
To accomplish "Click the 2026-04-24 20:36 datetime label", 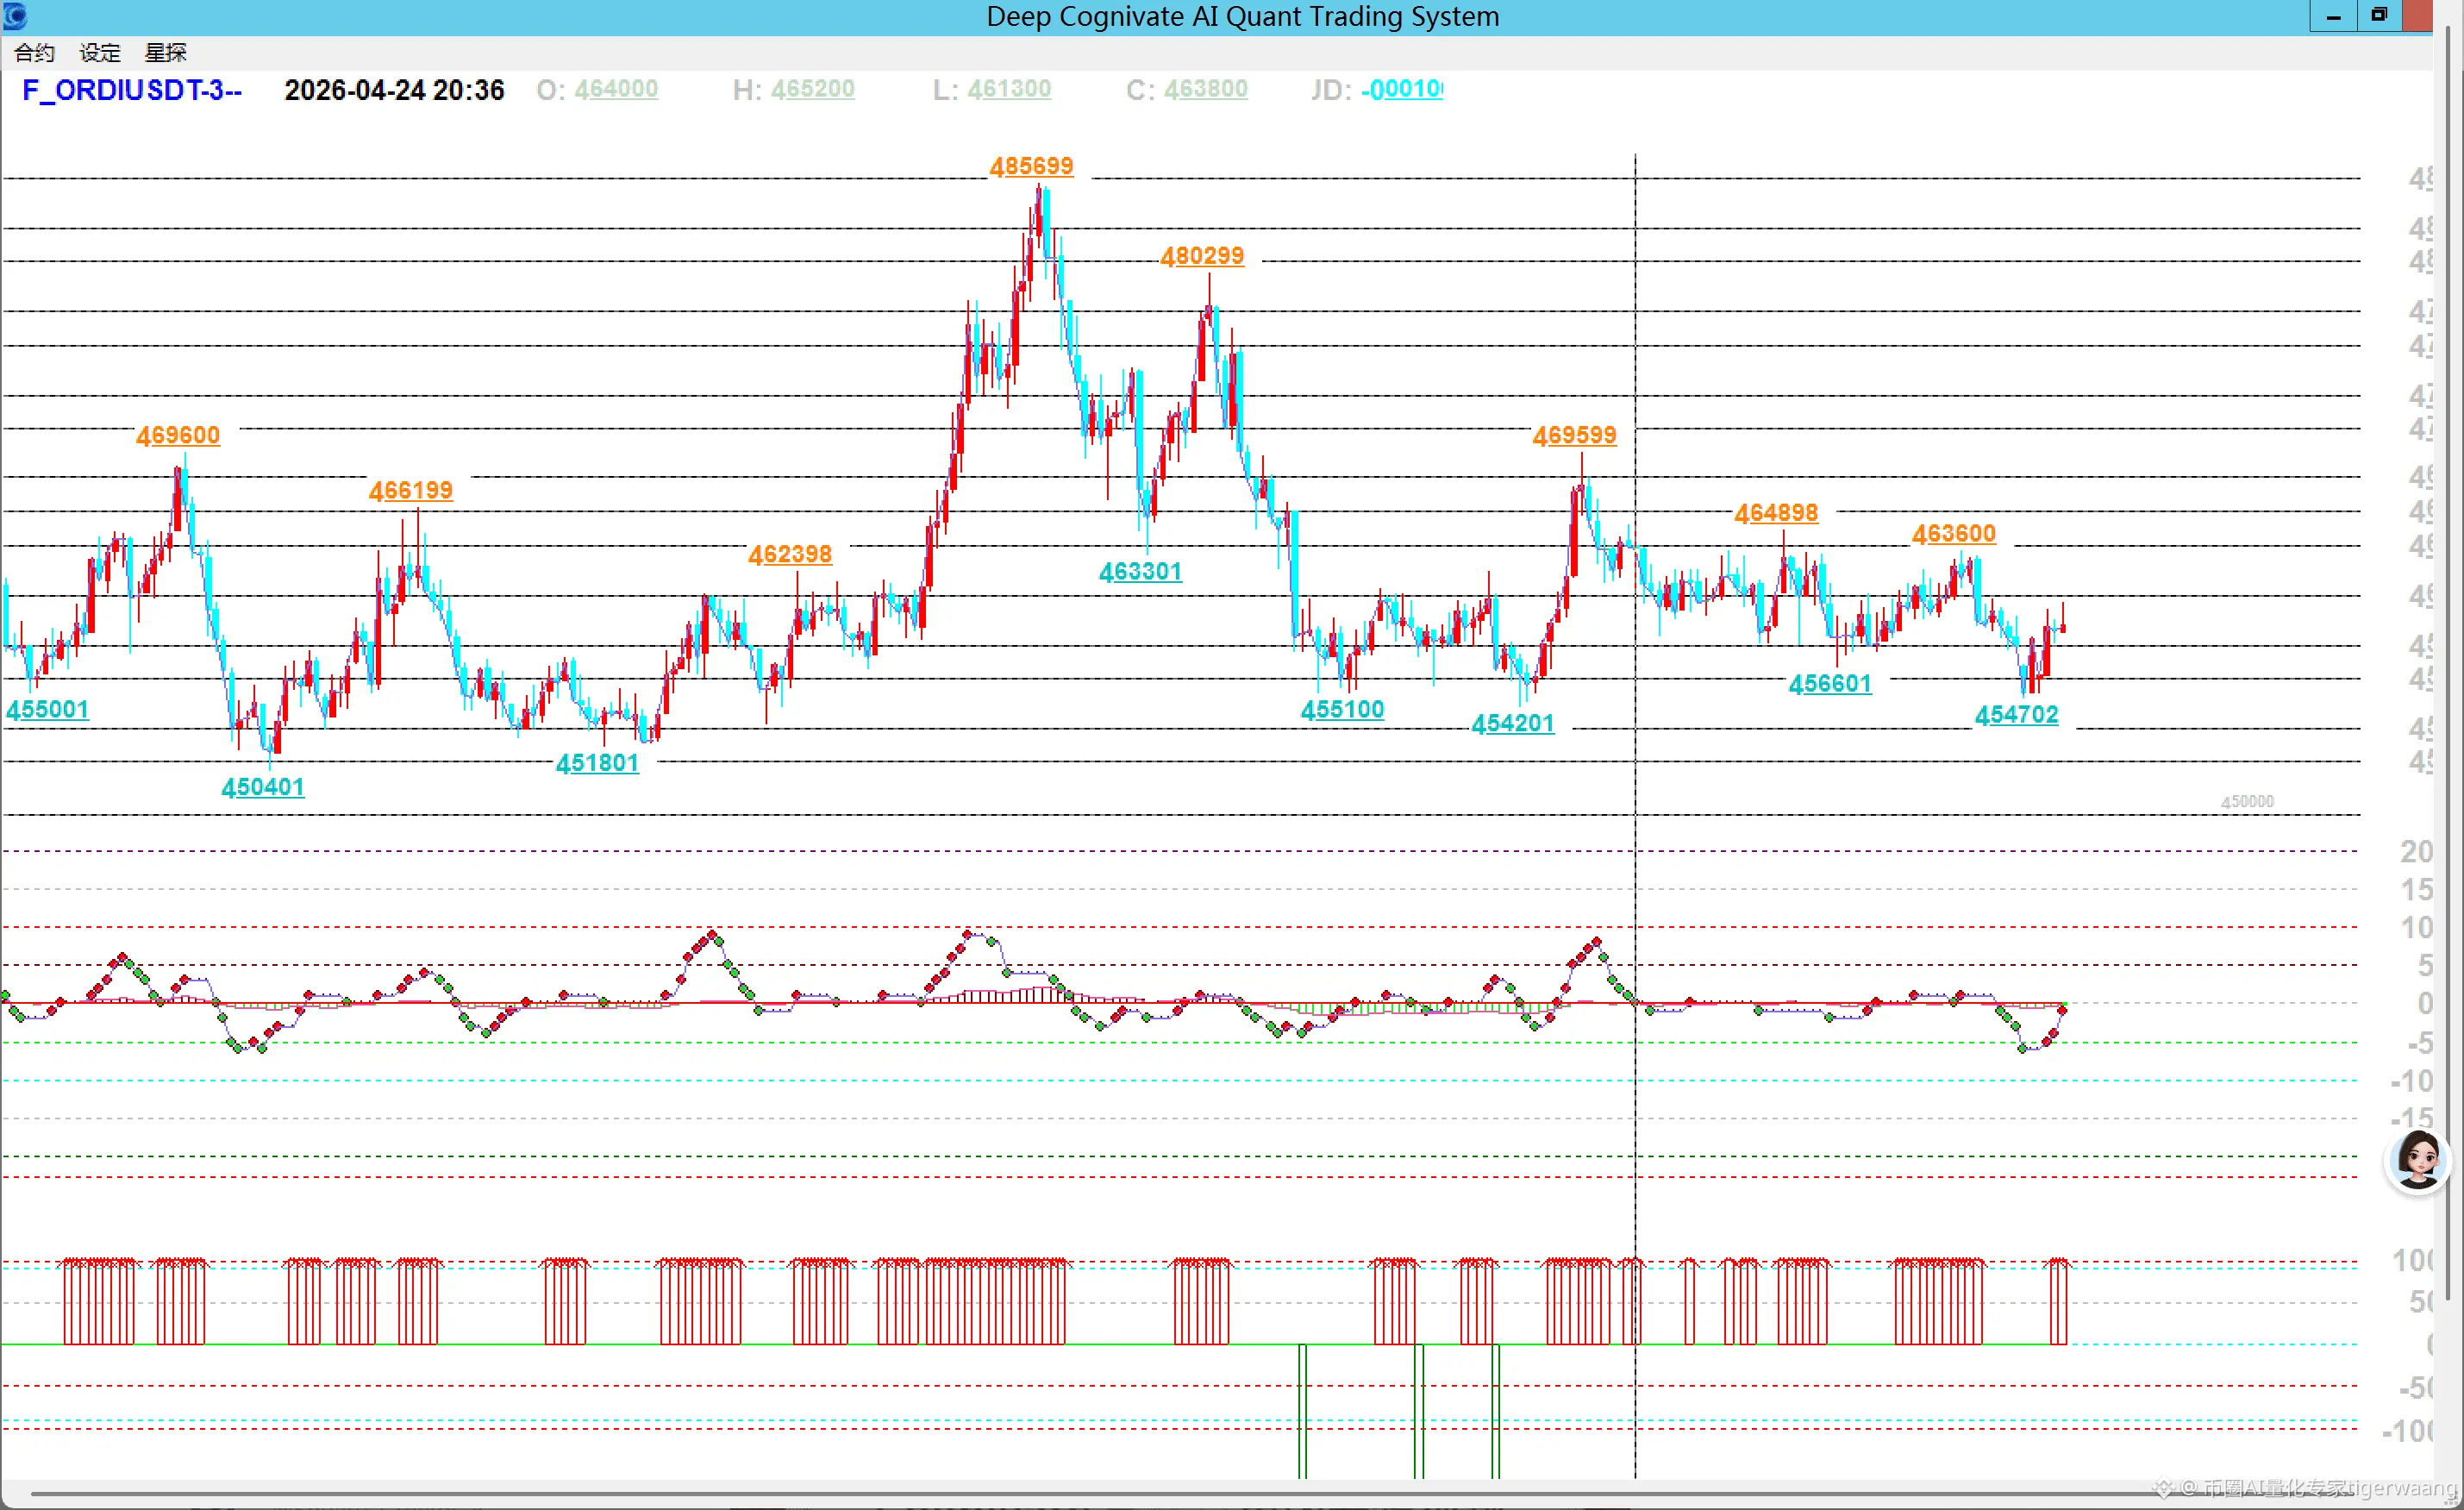I will click(x=394, y=90).
